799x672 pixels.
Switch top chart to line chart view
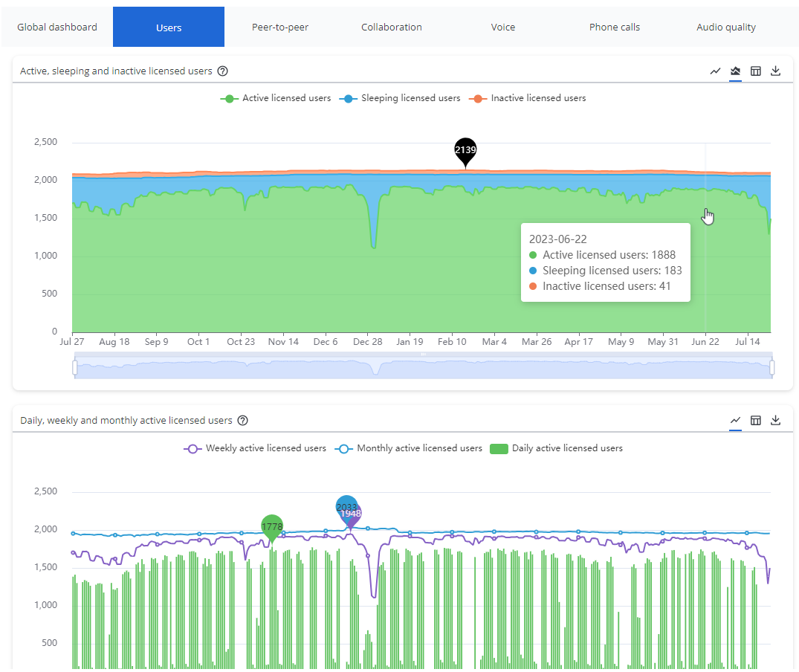click(716, 71)
